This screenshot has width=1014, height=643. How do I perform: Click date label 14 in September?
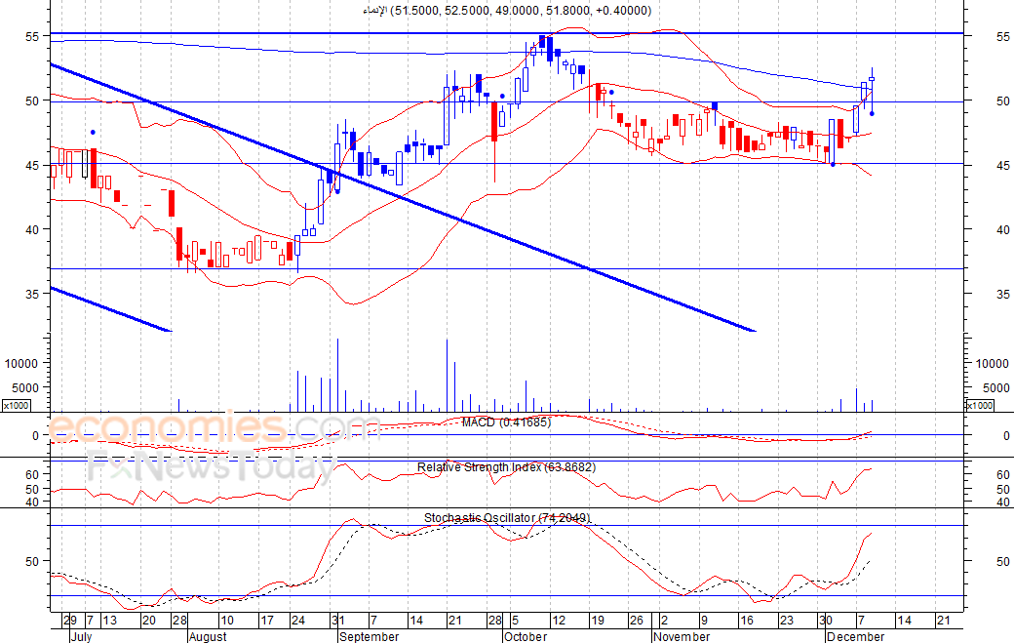[x=416, y=621]
